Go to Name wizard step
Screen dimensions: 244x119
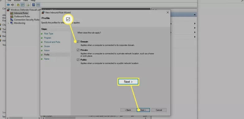(47, 59)
